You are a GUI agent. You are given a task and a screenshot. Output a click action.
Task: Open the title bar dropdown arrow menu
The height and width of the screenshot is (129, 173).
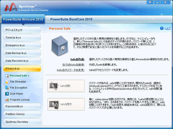(150, 2)
